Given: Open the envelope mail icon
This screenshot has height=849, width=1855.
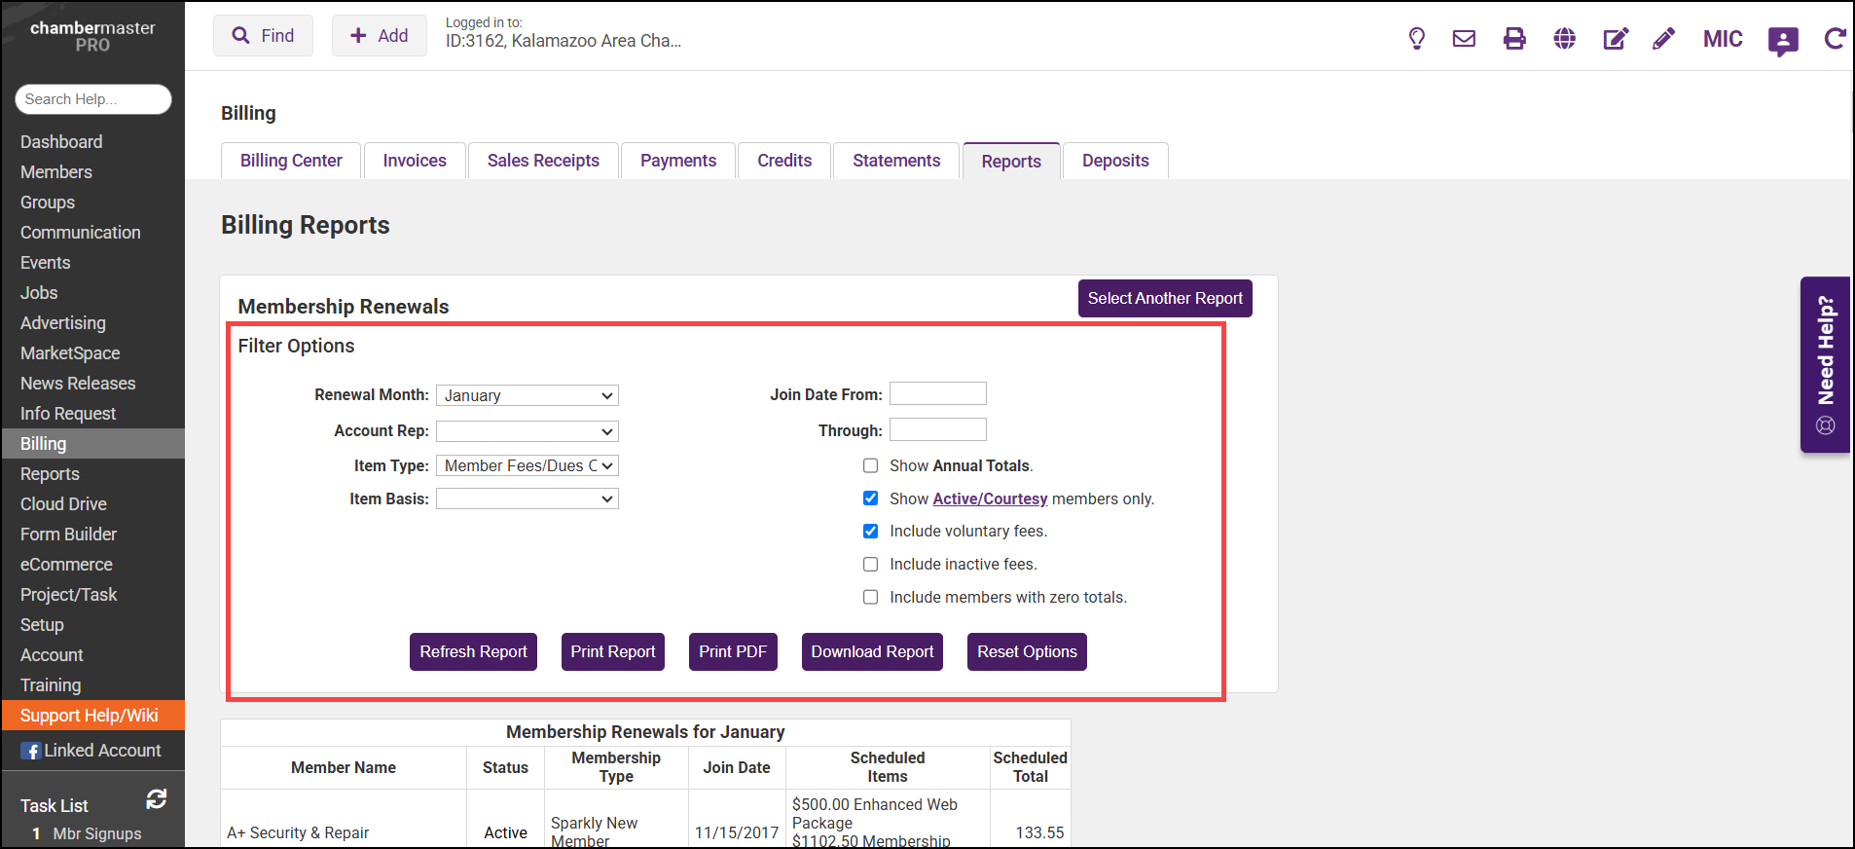Looking at the screenshot, I should (x=1464, y=39).
